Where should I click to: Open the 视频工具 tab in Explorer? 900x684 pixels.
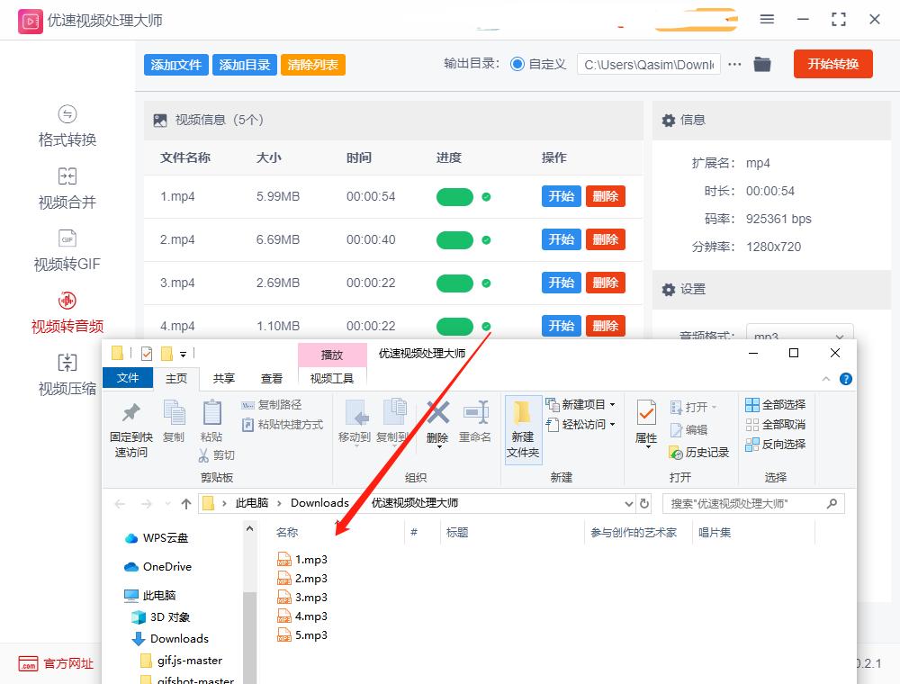coord(333,379)
